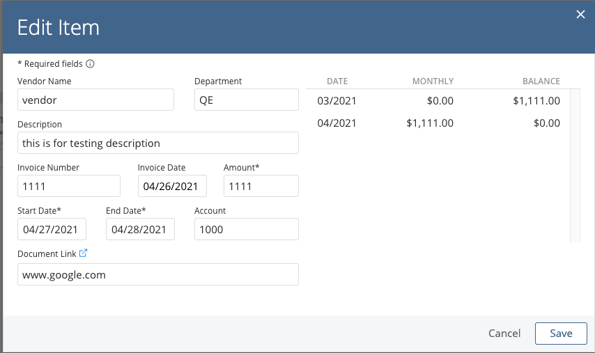Click the Cancel button

pos(504,334)
